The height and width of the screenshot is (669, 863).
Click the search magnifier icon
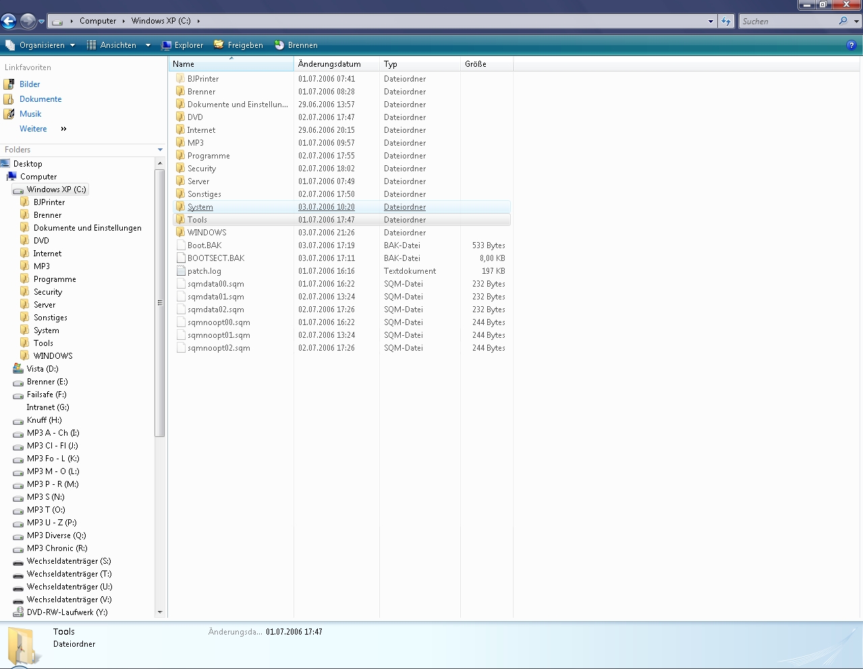point(843,21)
